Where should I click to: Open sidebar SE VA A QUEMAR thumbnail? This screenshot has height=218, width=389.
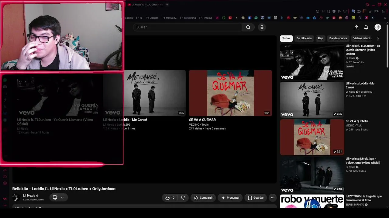click(x=312, y=137)
